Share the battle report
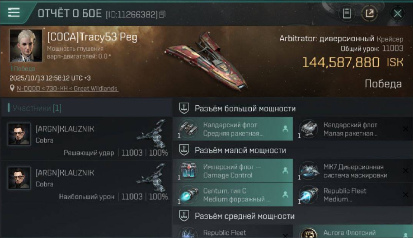The width and height of the screenshot is (413, 238). pyautogui.click(x=369, y=14)
